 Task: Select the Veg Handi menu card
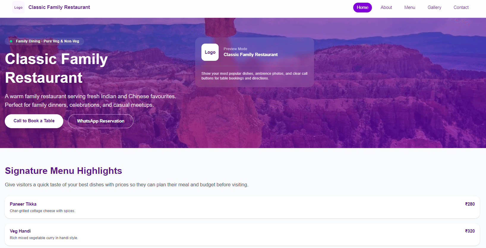pyautogui.click(x=242, y=234)
